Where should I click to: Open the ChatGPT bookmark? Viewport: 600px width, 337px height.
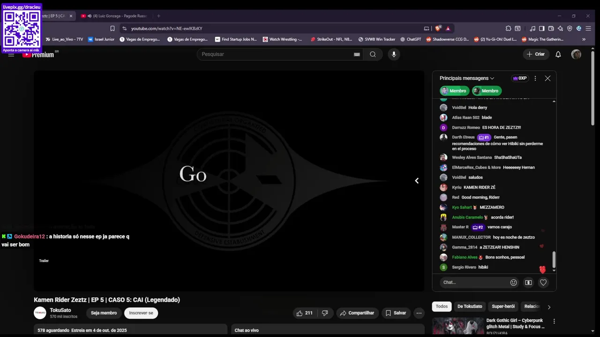pos(410,39)
